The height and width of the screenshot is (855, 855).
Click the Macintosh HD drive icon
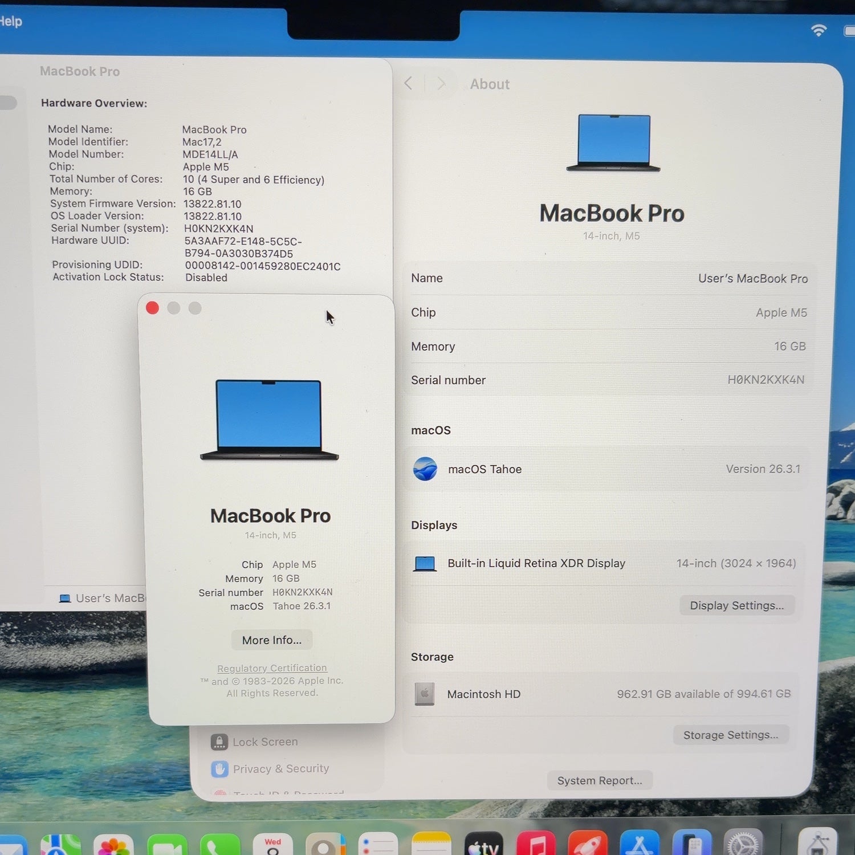tap(425, 694)
